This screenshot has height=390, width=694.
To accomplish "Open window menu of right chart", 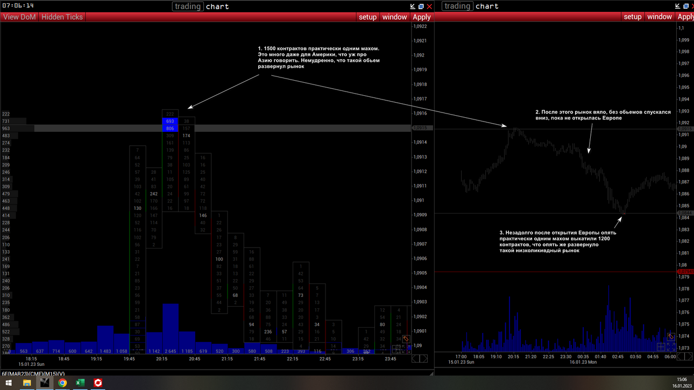I will pos(660,17).
